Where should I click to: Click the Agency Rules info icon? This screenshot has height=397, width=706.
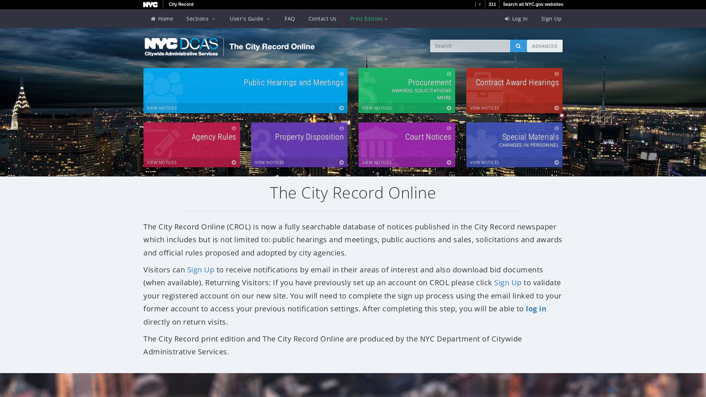pyautogui.click(x=234, y=128)
